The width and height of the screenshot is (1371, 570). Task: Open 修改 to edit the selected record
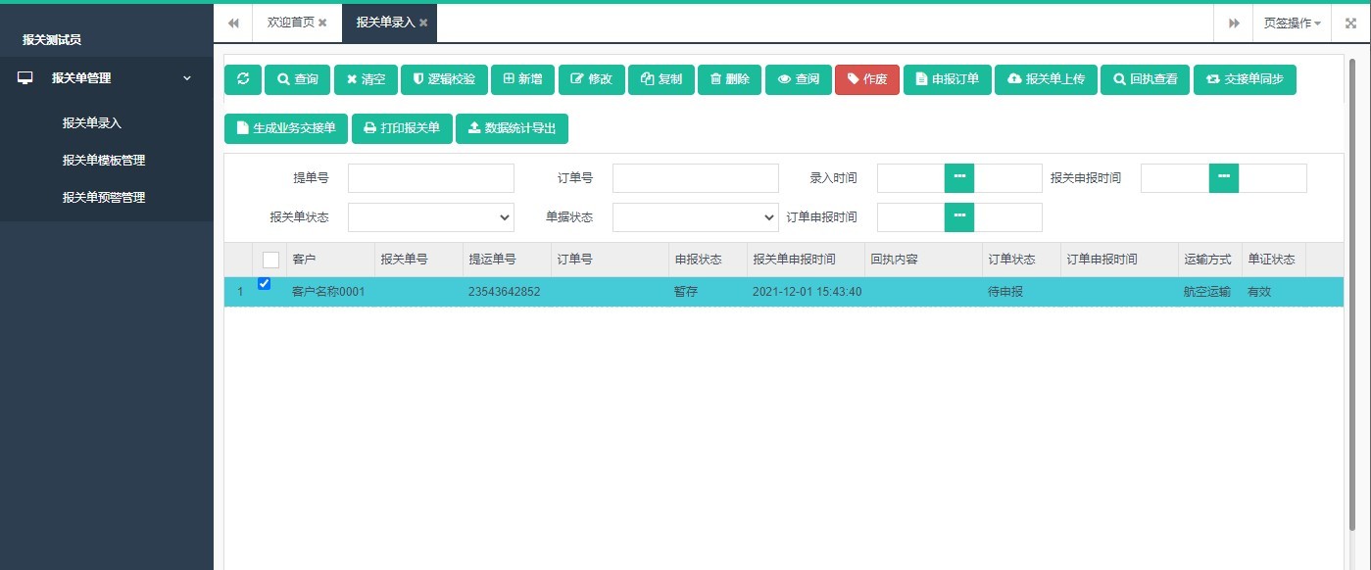pyautogui.click(x=591, y=79)
